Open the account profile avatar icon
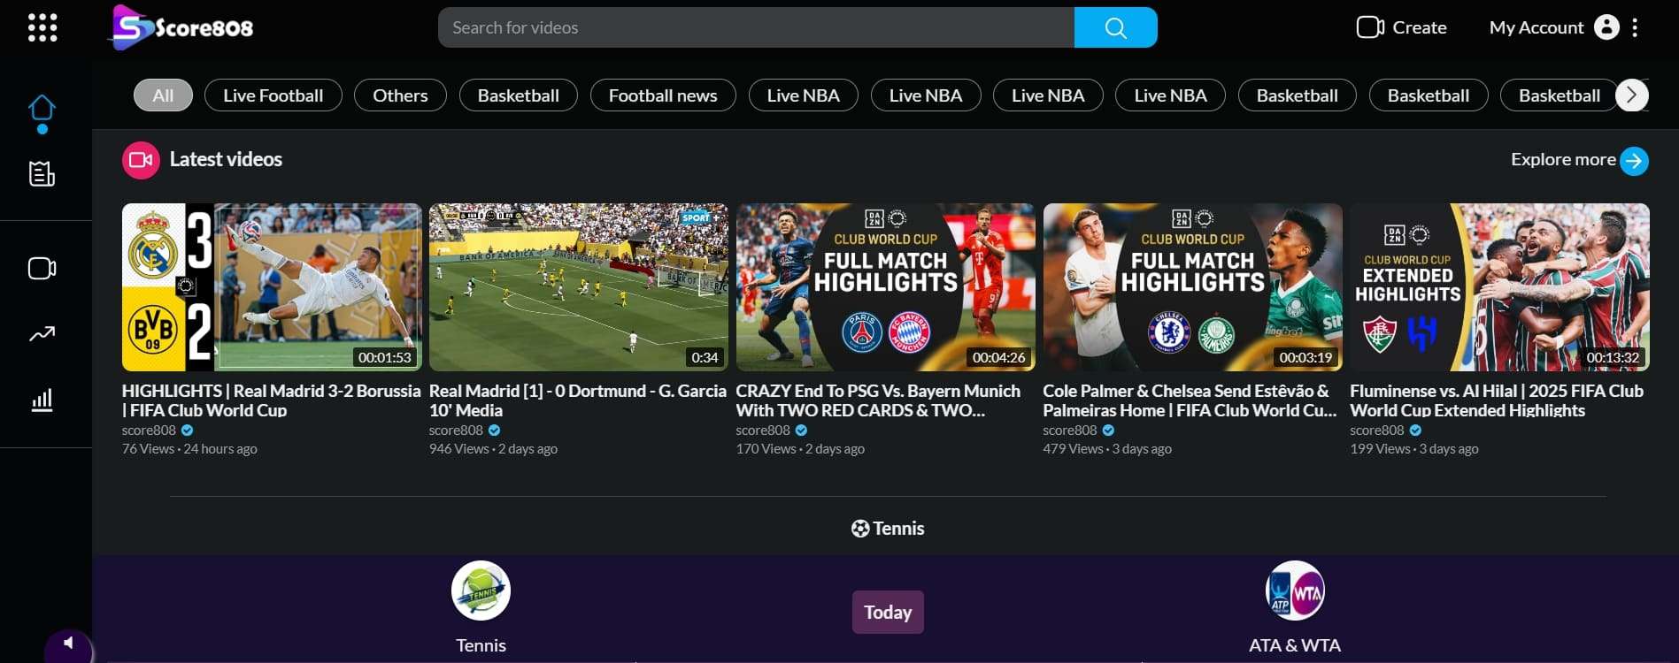Viewport: 1679px width, 663px height. coord(1606,27)
